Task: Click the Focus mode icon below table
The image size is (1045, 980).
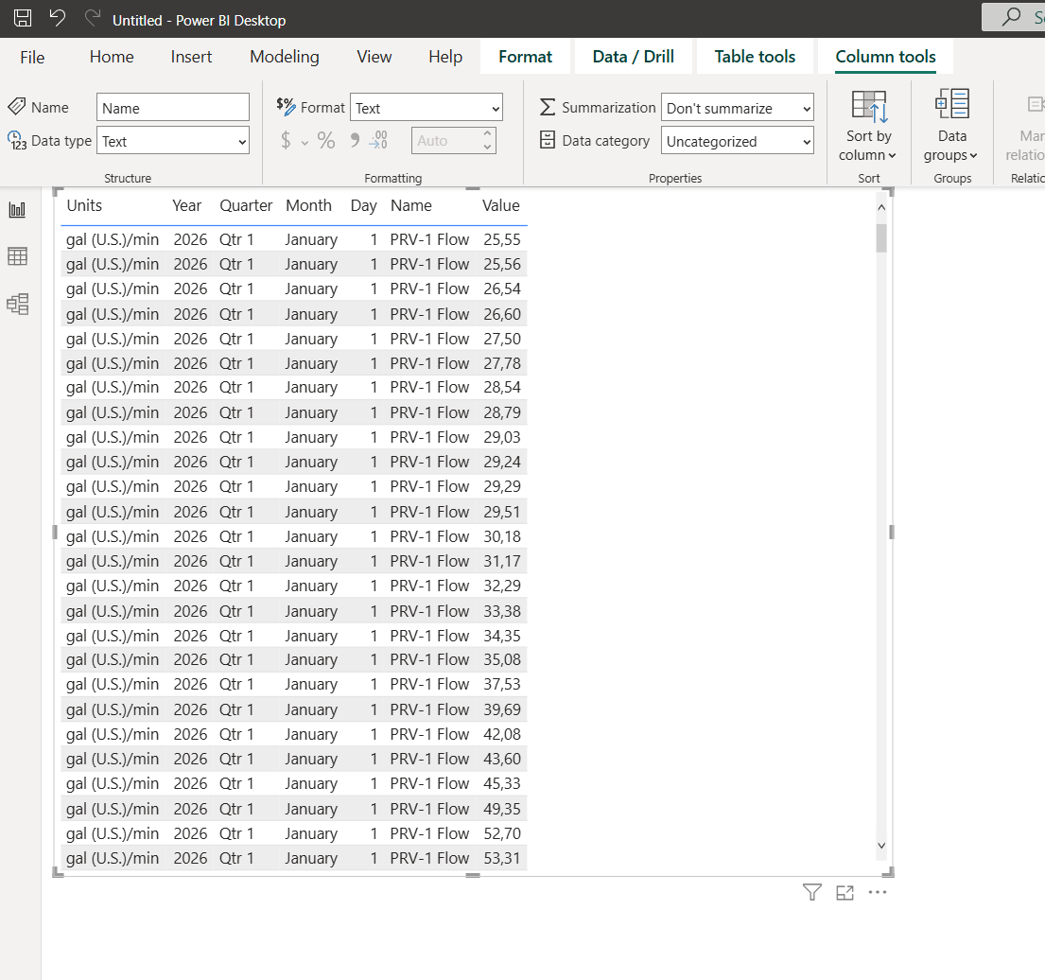Action: (x=845, y=892)
